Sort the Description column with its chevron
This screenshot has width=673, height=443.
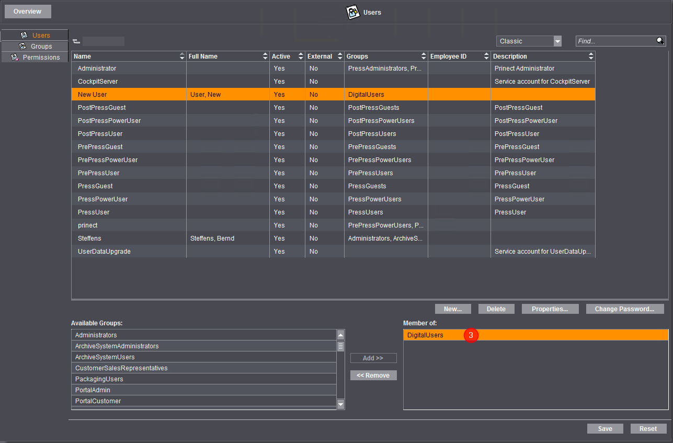[x=591, y=56]
